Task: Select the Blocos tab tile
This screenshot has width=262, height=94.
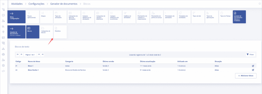Action: [33, 32]
